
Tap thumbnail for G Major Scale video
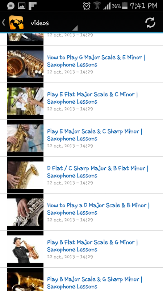click(x=25, y=64)
